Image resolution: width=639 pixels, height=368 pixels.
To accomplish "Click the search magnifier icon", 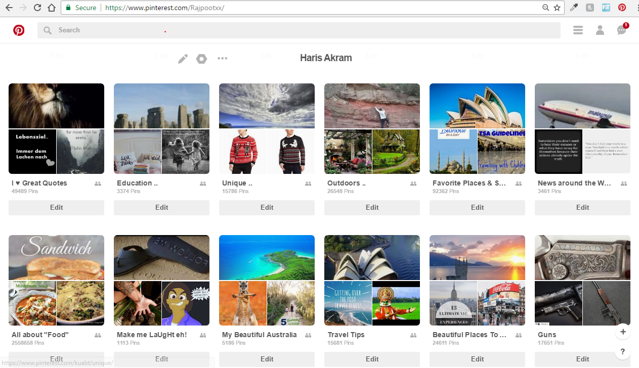I will 47,30.
